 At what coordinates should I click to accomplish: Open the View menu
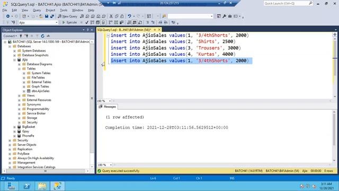click(x=25, y=10)
